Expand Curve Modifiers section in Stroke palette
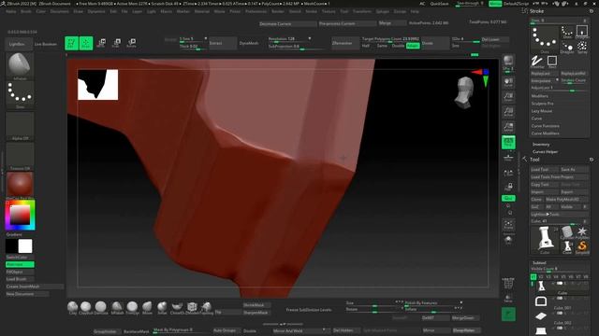This screenshot has width=599, height=336. coord(545,133)
